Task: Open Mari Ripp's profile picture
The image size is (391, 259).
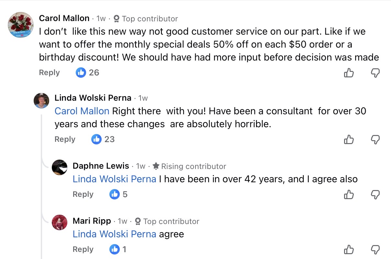Action: click(x=60, y=222)
